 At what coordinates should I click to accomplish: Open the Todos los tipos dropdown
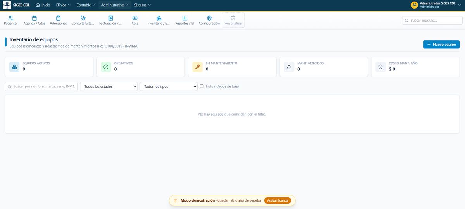169,86
